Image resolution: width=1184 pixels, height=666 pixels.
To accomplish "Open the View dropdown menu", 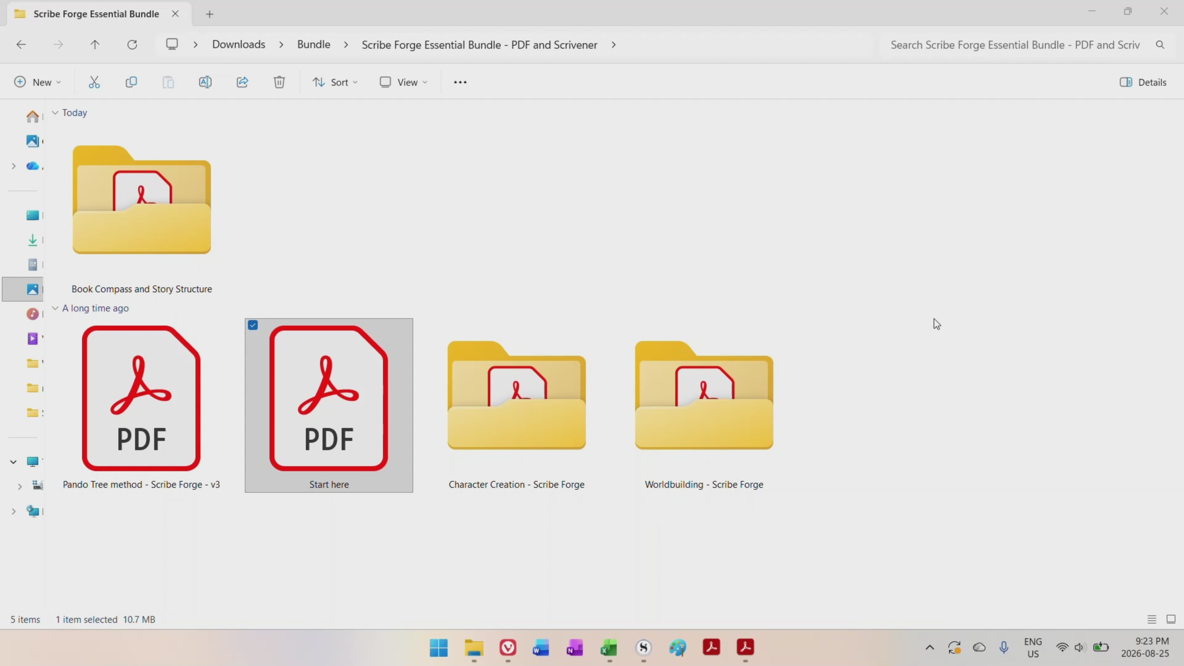I will tap(404, 82).
